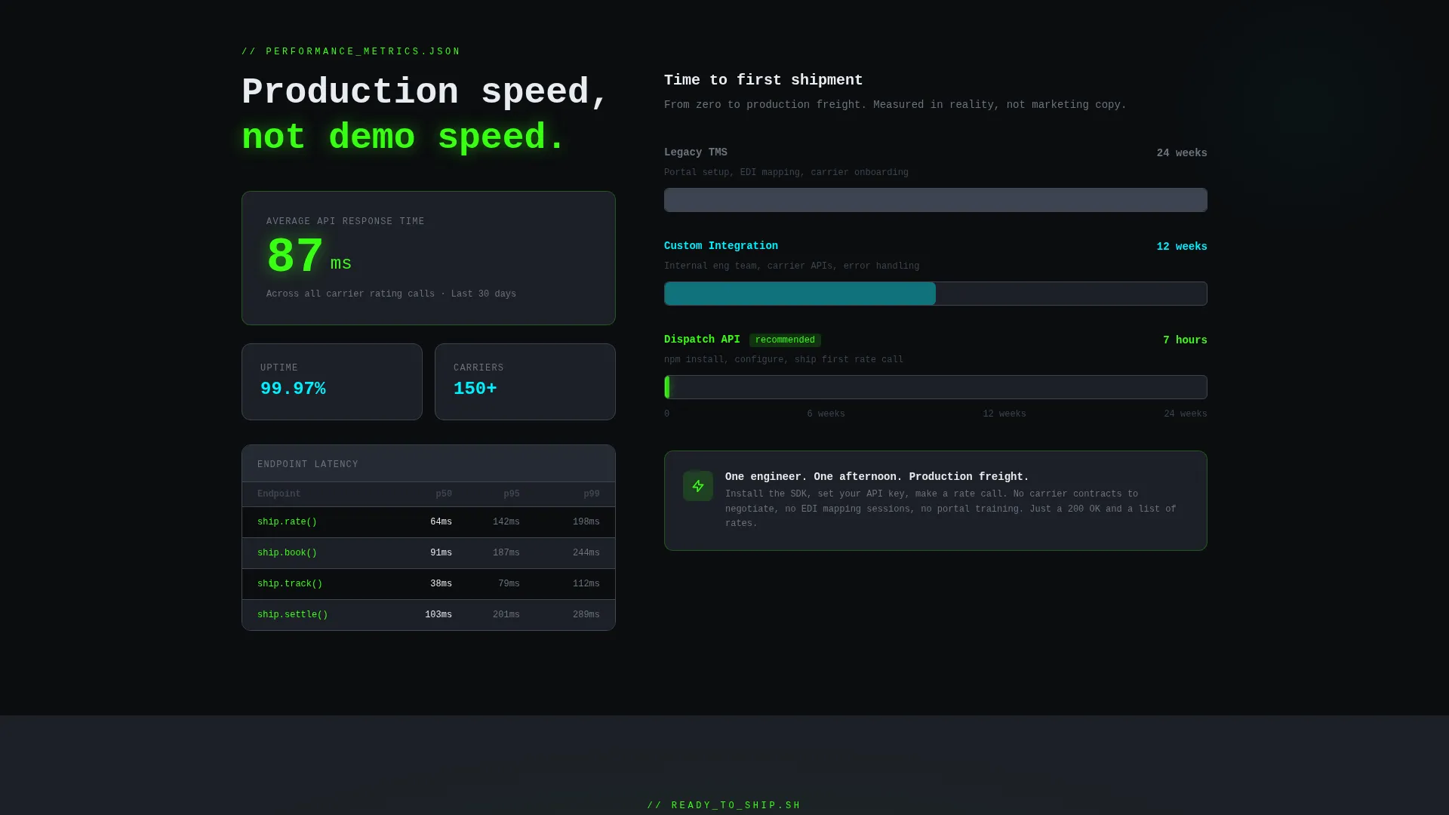The width and height of the screenshot is (1449, 815).
Task: Click the 'AVERAGE API RESPONSE TIME' label
Action: tap(346, 222)
